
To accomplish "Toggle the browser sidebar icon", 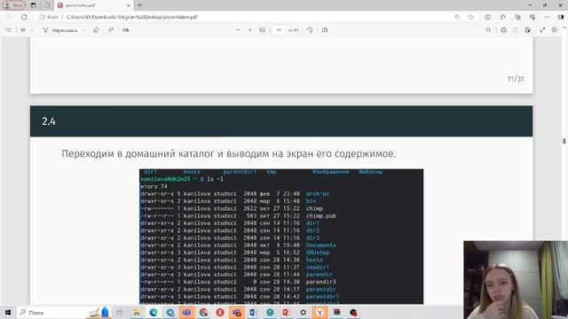I will point(561,17).
